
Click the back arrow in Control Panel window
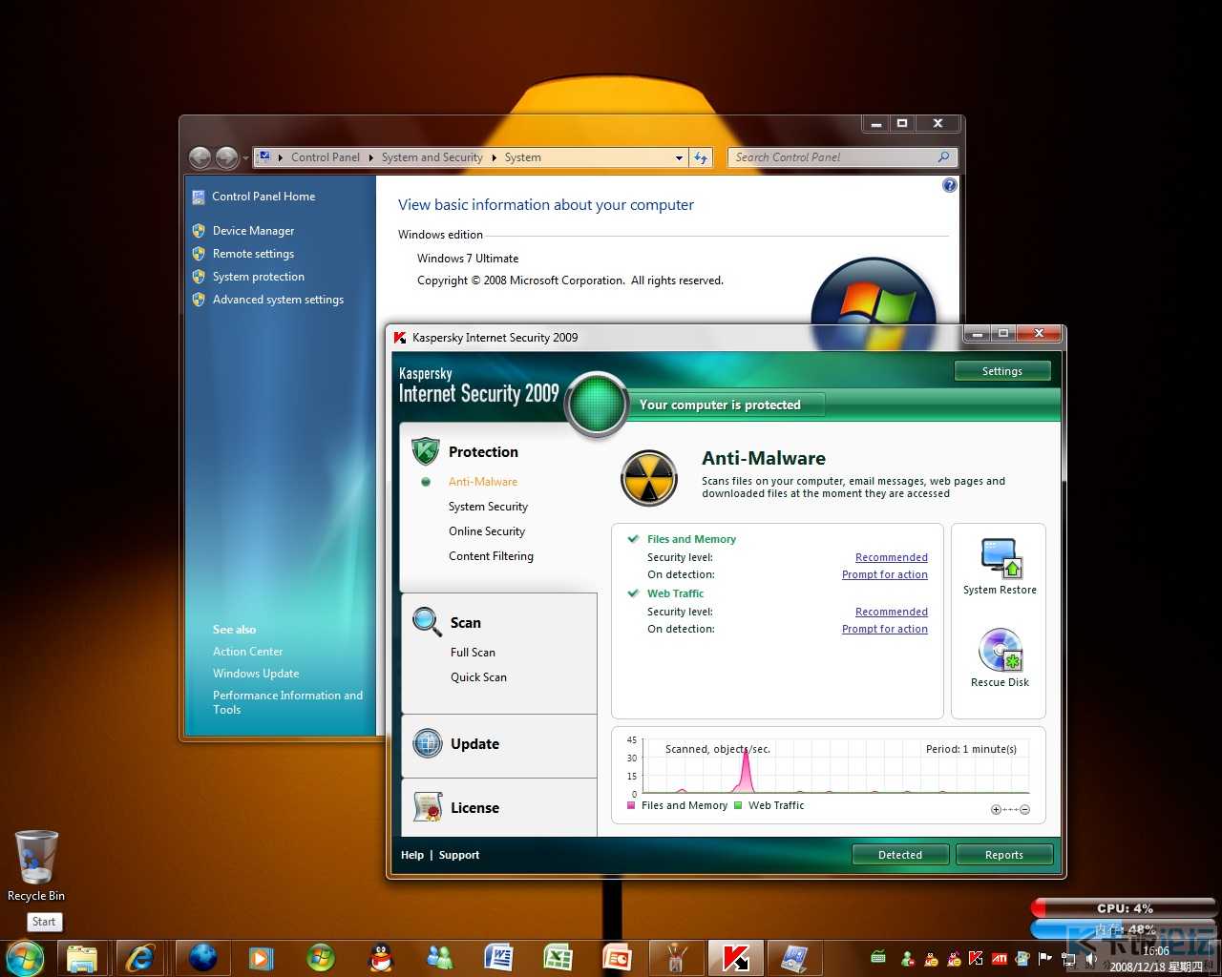pos(200,157)
